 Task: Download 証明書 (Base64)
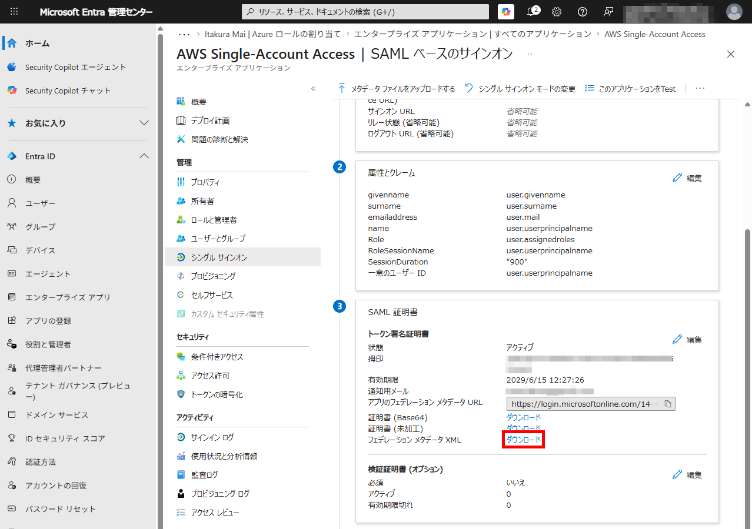pos(524,417)
